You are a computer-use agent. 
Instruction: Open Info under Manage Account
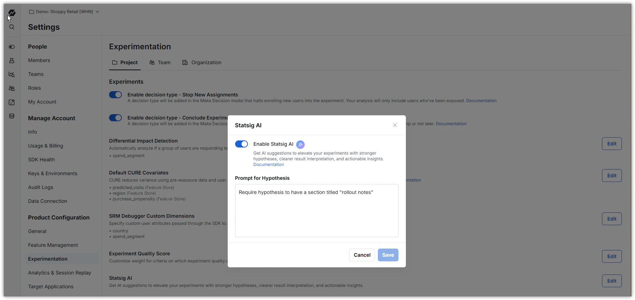pos(33,132)
